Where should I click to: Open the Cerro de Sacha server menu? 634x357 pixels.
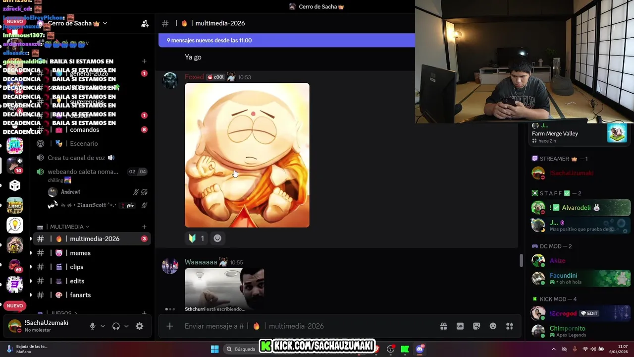(77, 23)
